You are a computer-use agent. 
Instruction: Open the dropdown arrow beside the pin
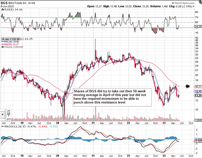[x=3, y=114]
